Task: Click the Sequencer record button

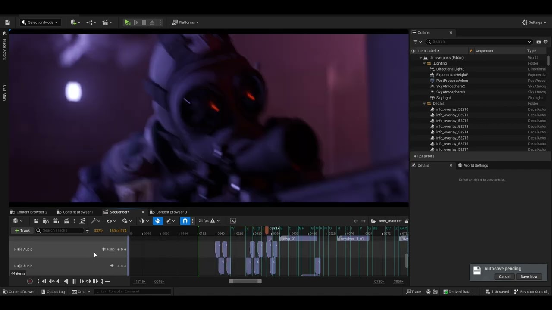Action: [30, 282]
